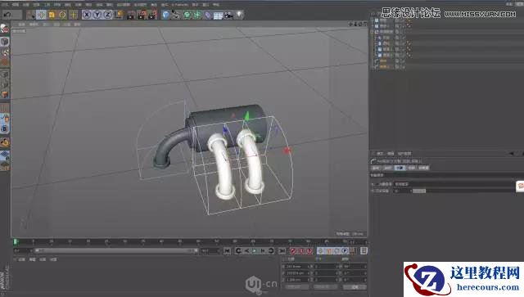Click the back arrow in the Attribute Manager
This screenshot has height=297, width=524.
point(512,153)
